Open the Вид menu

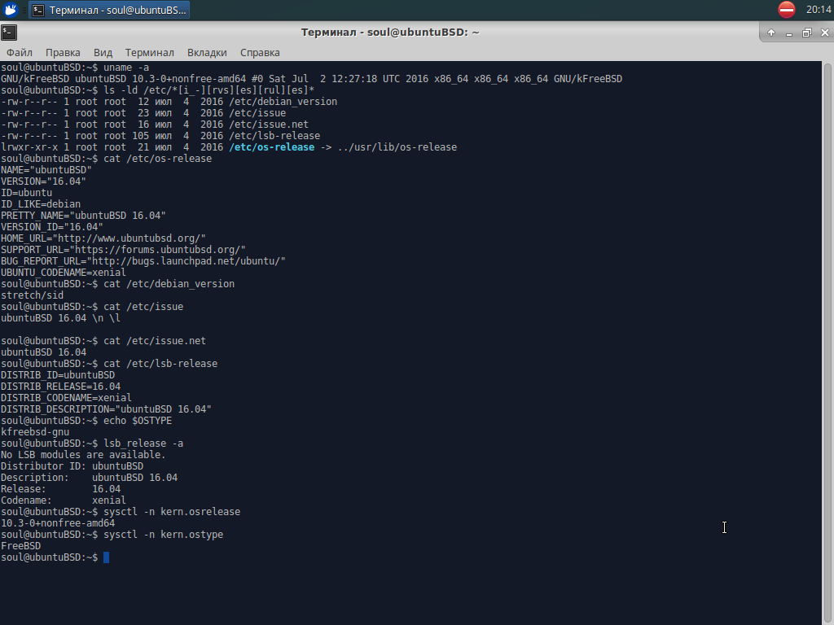click(x=103, y=53)
